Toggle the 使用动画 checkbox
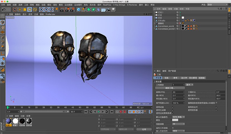This screenshot has width=231, height=134. pyautogui.click(x=173, y=107)
